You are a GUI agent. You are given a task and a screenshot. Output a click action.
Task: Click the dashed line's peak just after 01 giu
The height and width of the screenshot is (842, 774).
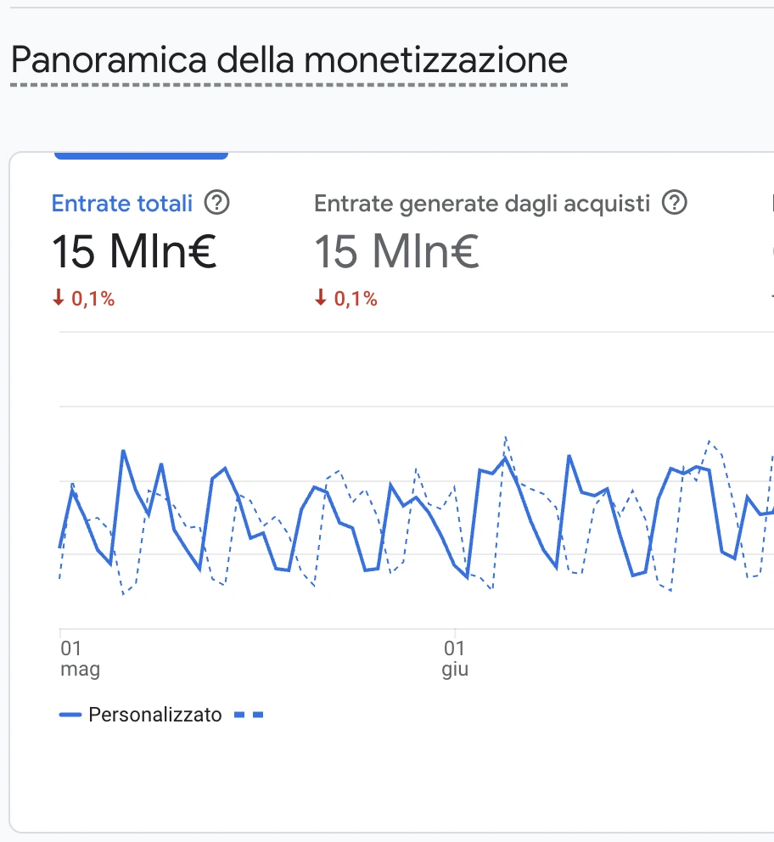tap(506, 438)
